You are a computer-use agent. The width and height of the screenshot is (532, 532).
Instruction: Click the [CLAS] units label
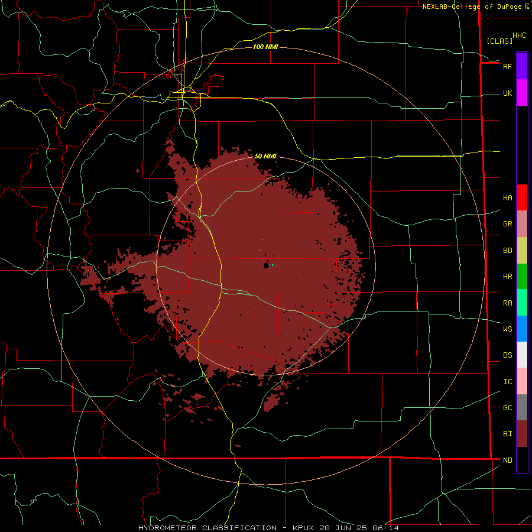499,41
